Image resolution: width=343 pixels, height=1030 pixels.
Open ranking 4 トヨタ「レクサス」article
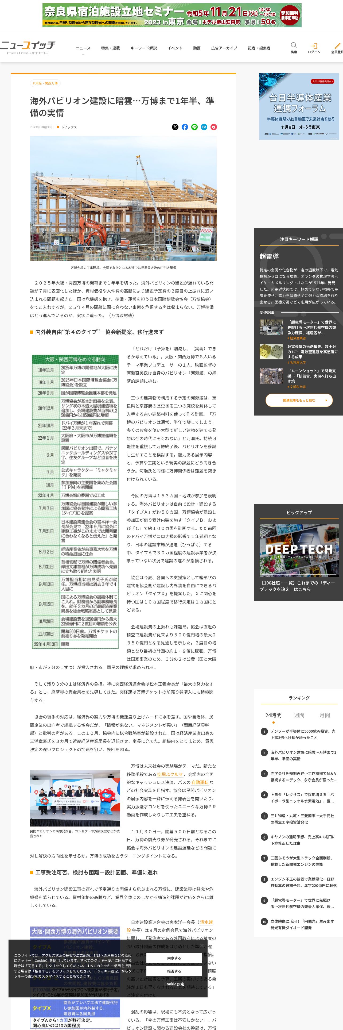tap(302, 798)
